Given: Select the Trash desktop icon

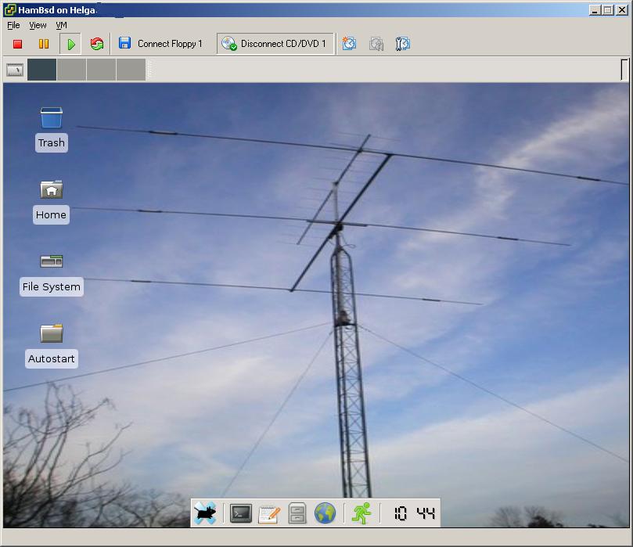Looking at the screenshot, I should pyautogui.click(x=51, y=119).
